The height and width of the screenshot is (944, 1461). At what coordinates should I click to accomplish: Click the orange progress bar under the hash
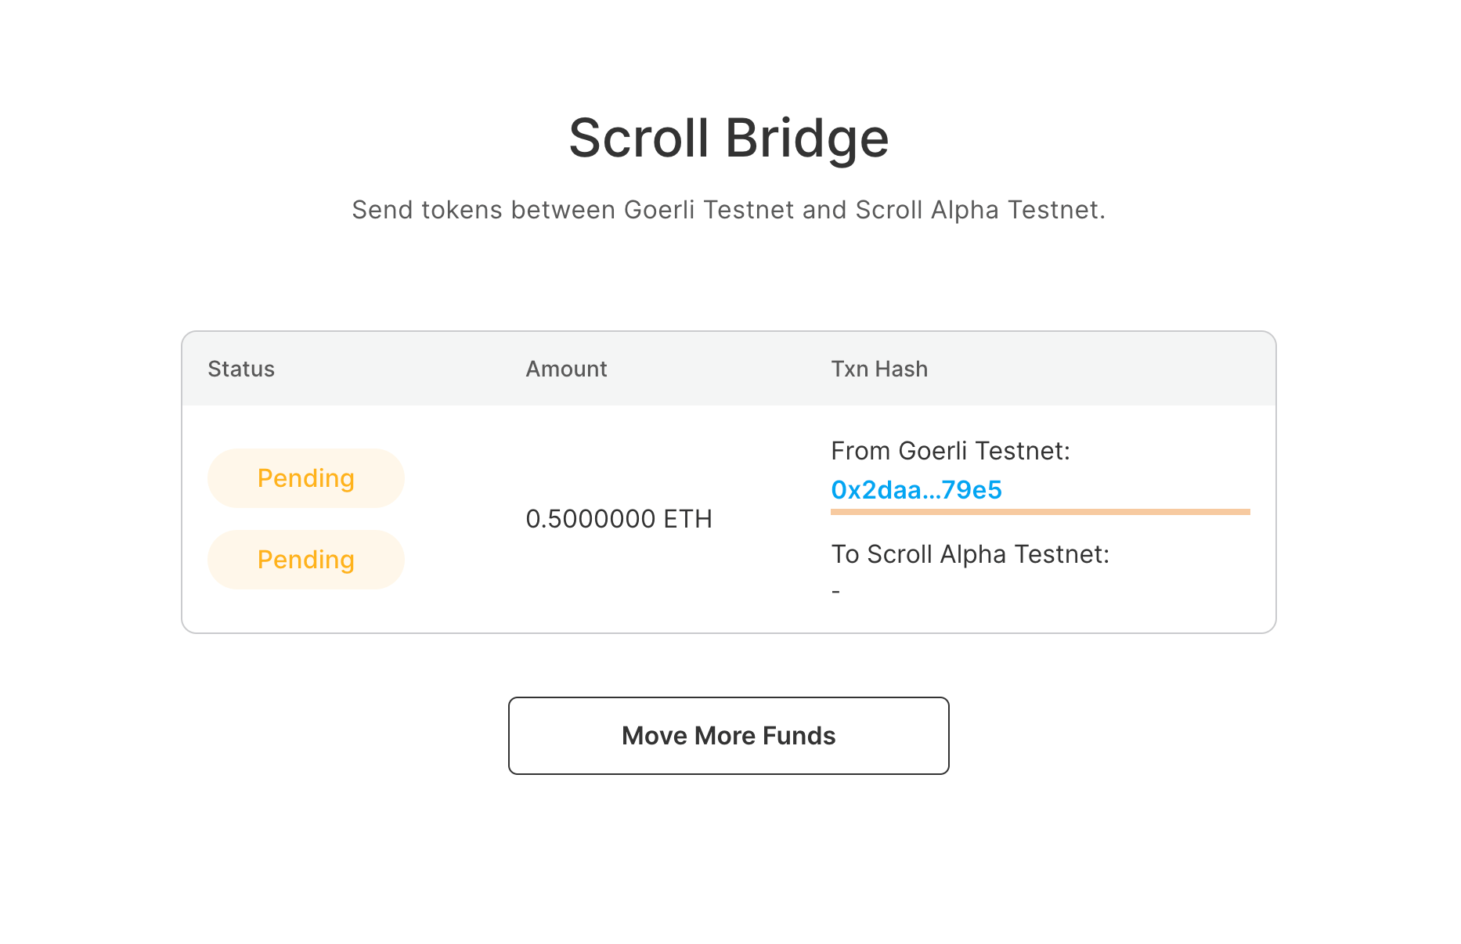1040,512
